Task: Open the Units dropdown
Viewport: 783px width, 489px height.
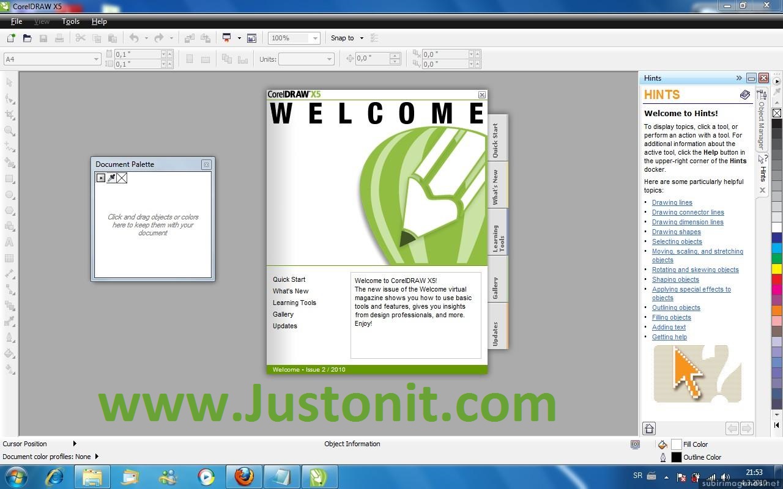Action: click(329, 59)
